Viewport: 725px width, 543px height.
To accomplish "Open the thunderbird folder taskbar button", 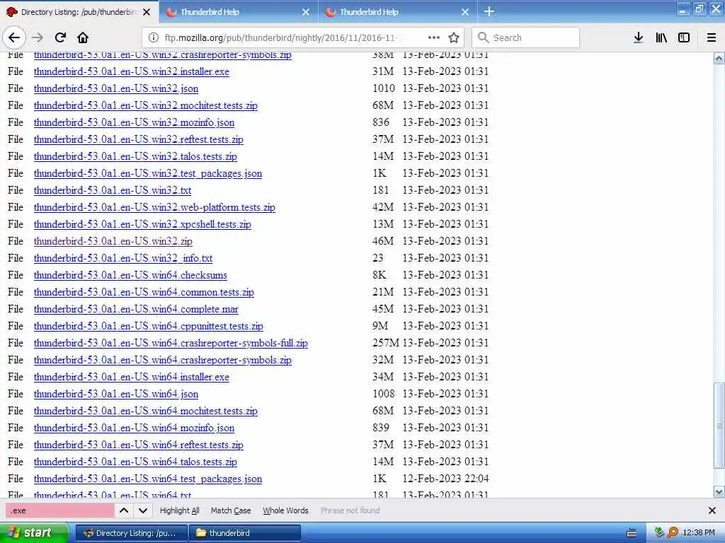I will click(245, 533).
